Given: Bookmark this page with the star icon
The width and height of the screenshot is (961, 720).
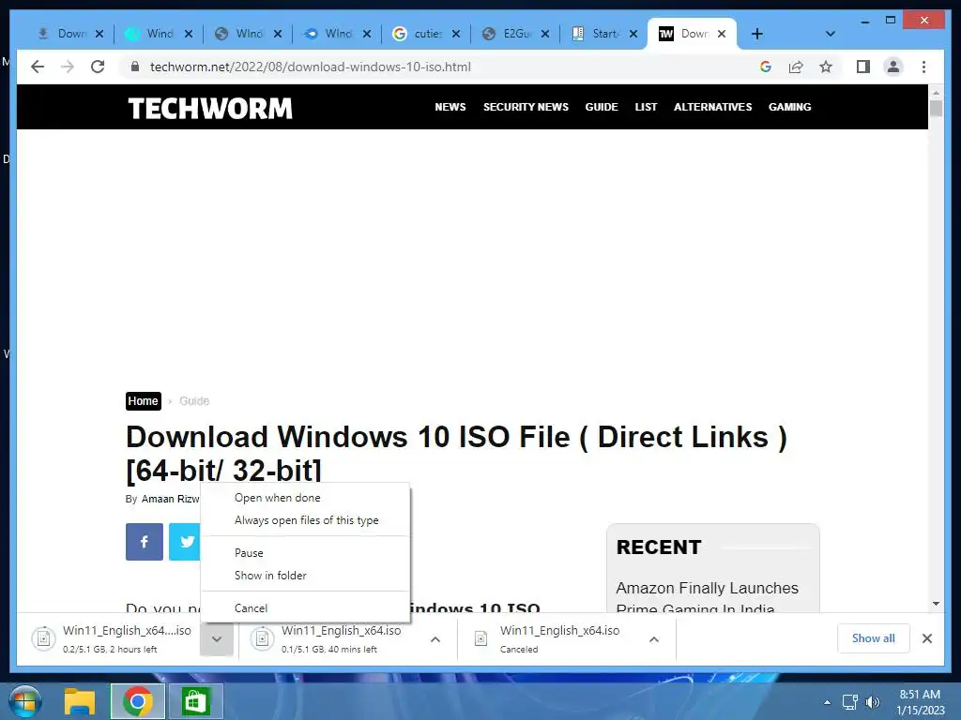Looking at the screenshot, I should tap(826, 67).
